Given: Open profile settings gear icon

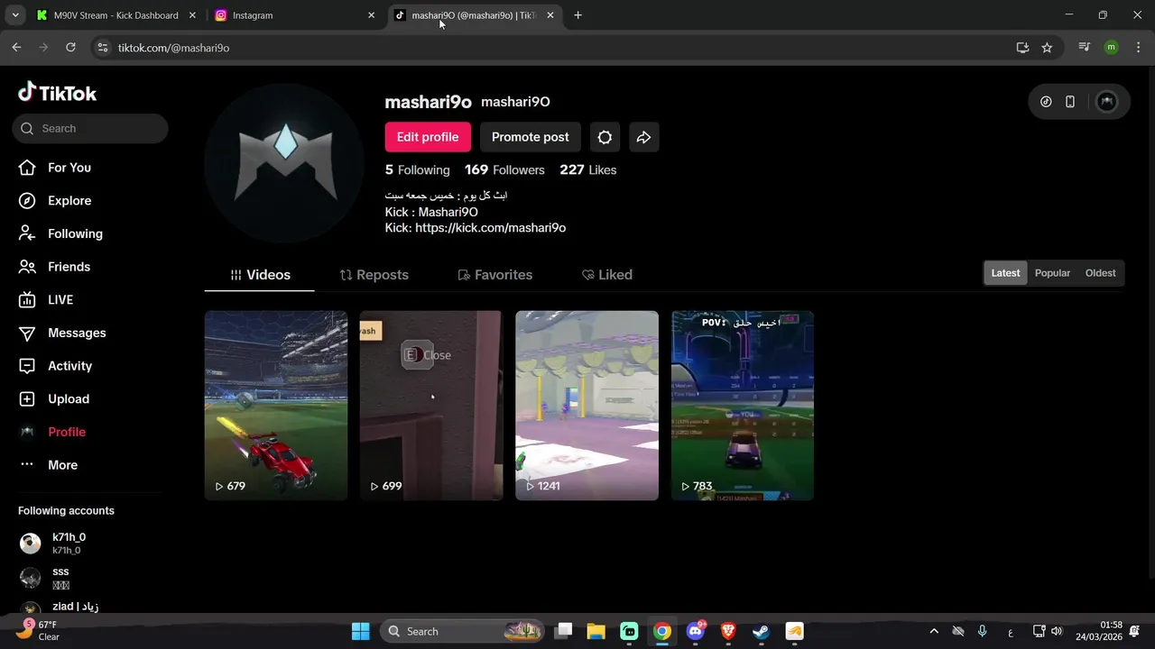Looking at the screenshot, I should point(605,137).
